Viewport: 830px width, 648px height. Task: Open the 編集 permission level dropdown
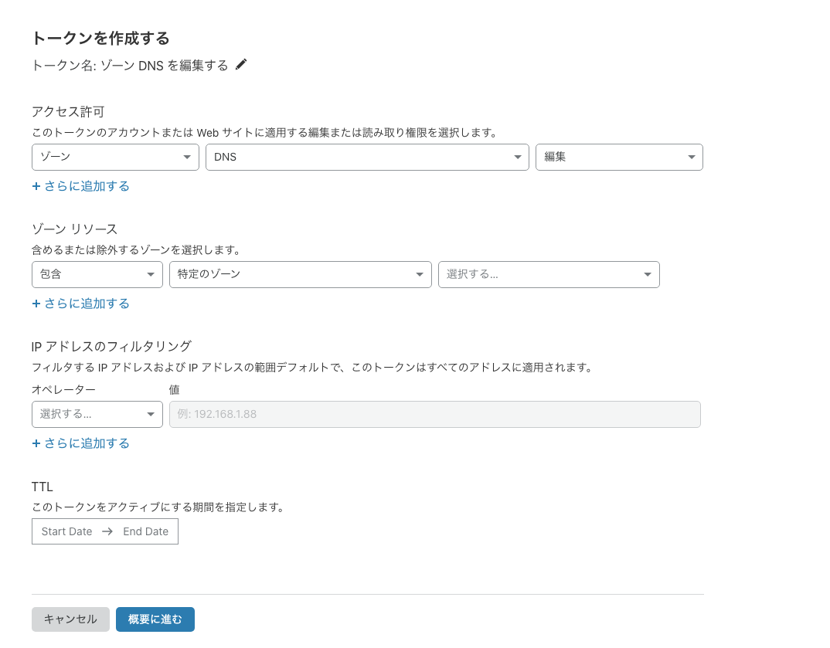tap(619, 157)
